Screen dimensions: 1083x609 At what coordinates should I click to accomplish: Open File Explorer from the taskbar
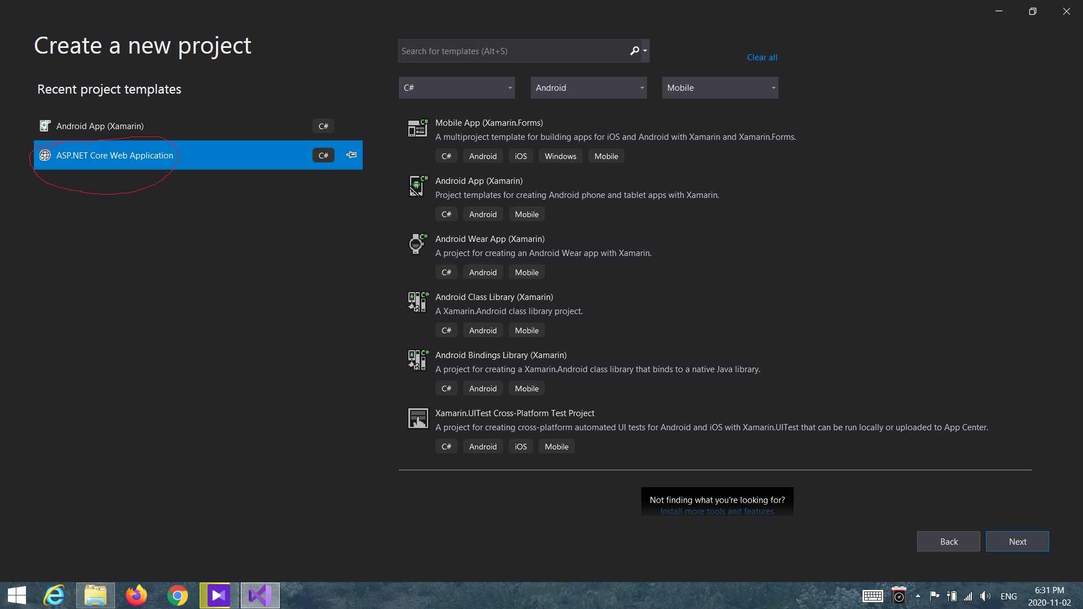(95, 595)
